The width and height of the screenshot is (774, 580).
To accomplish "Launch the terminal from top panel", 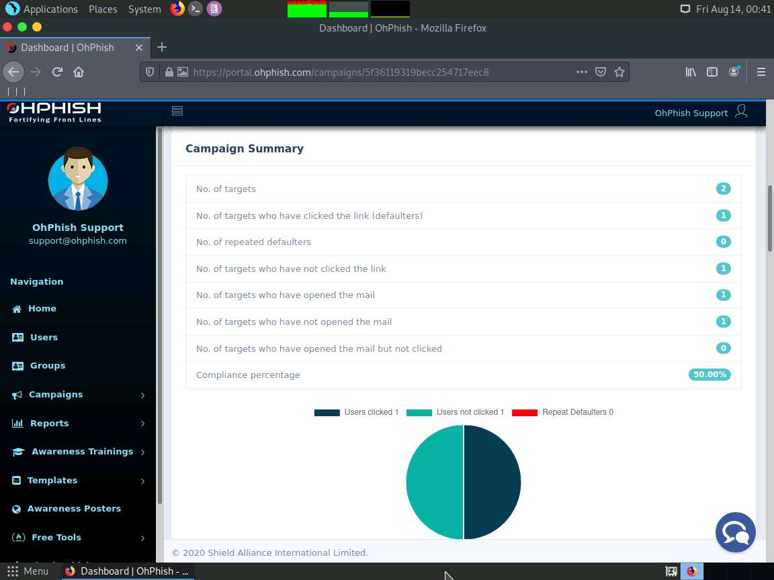I will click(196, 9).
